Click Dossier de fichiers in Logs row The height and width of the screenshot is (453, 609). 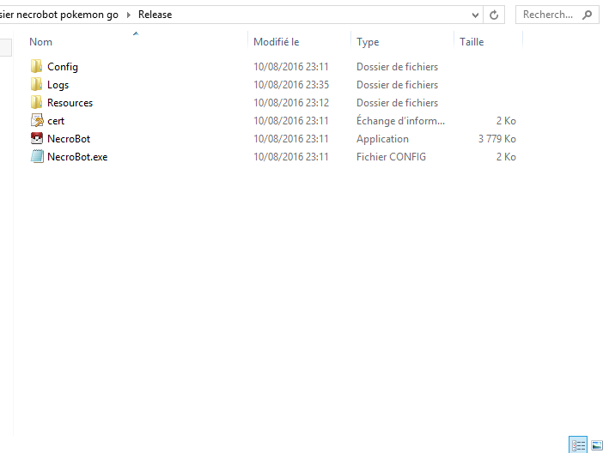pyautogui.click(x=398, y=85)
